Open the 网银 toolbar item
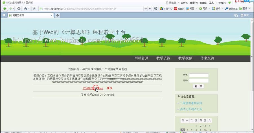Viewport: 254px width, 133px height. (x=203, y=8)
